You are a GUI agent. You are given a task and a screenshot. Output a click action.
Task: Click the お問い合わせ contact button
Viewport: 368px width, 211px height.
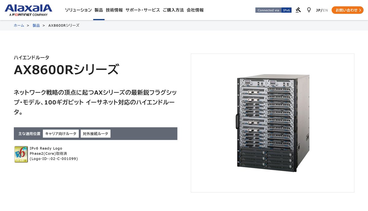348,10
